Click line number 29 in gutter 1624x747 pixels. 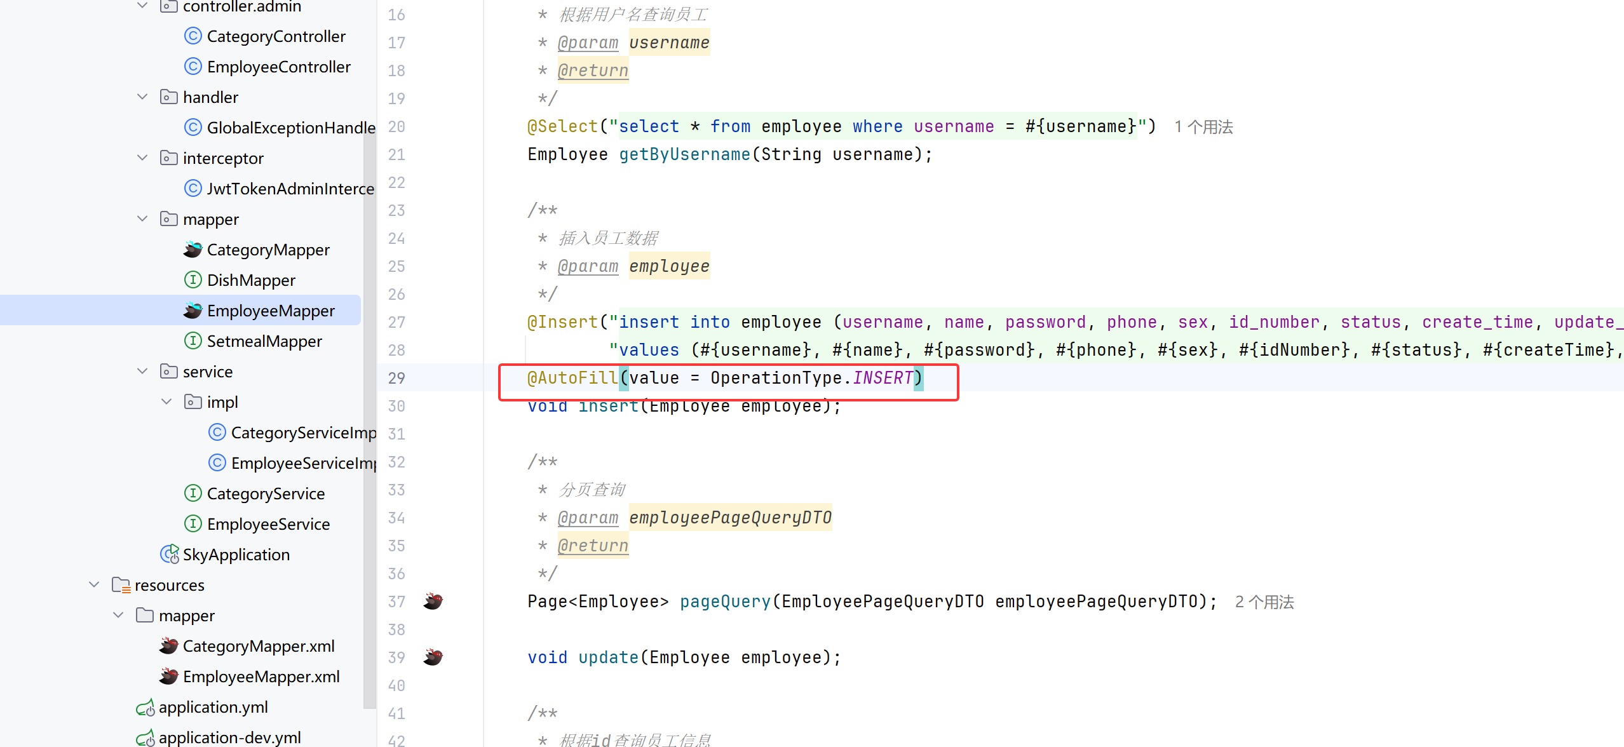pyautogui.click(x=396, y=378)
